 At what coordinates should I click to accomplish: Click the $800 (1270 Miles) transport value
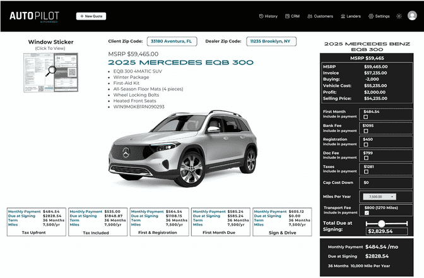(381, 208)
